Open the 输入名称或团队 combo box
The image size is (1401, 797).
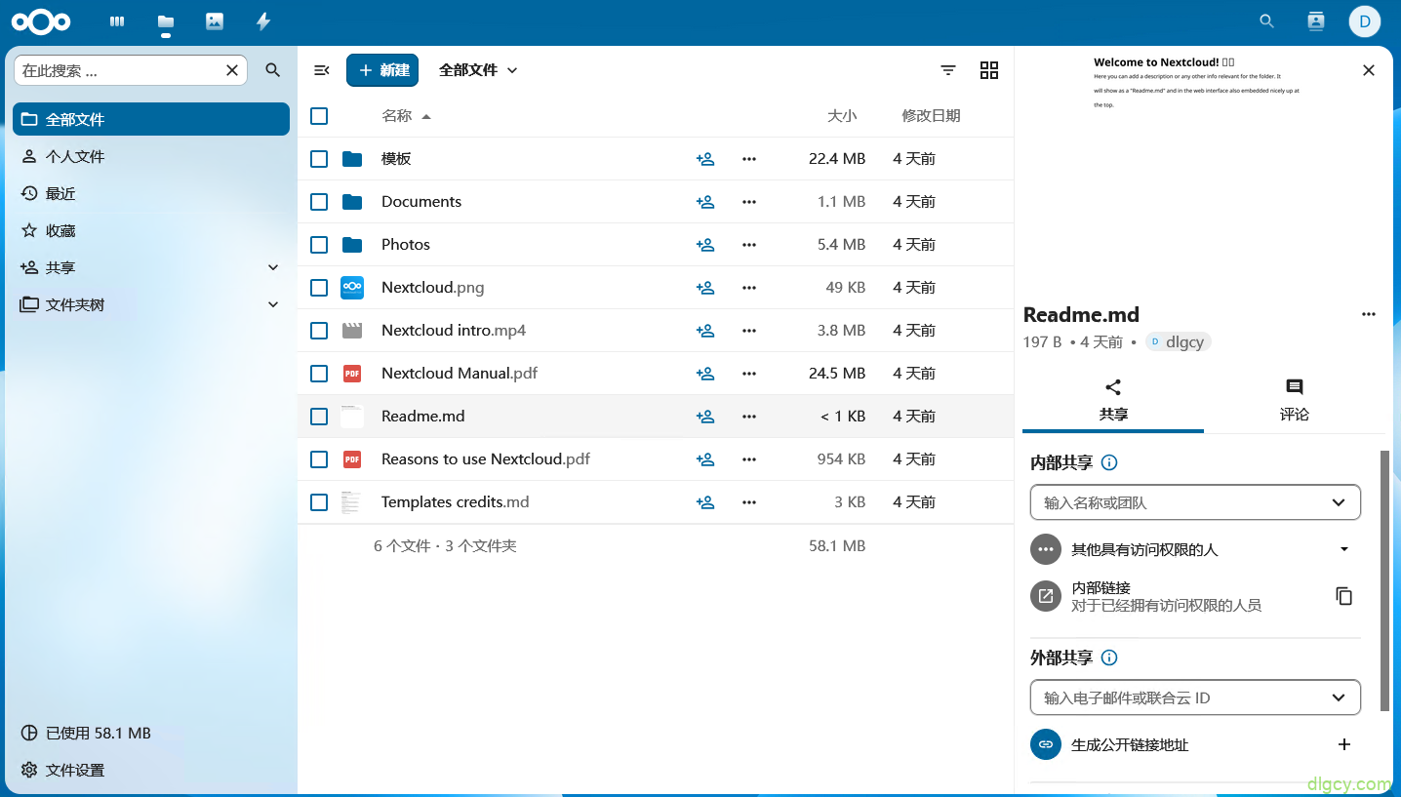click(x=1195, y=502)
